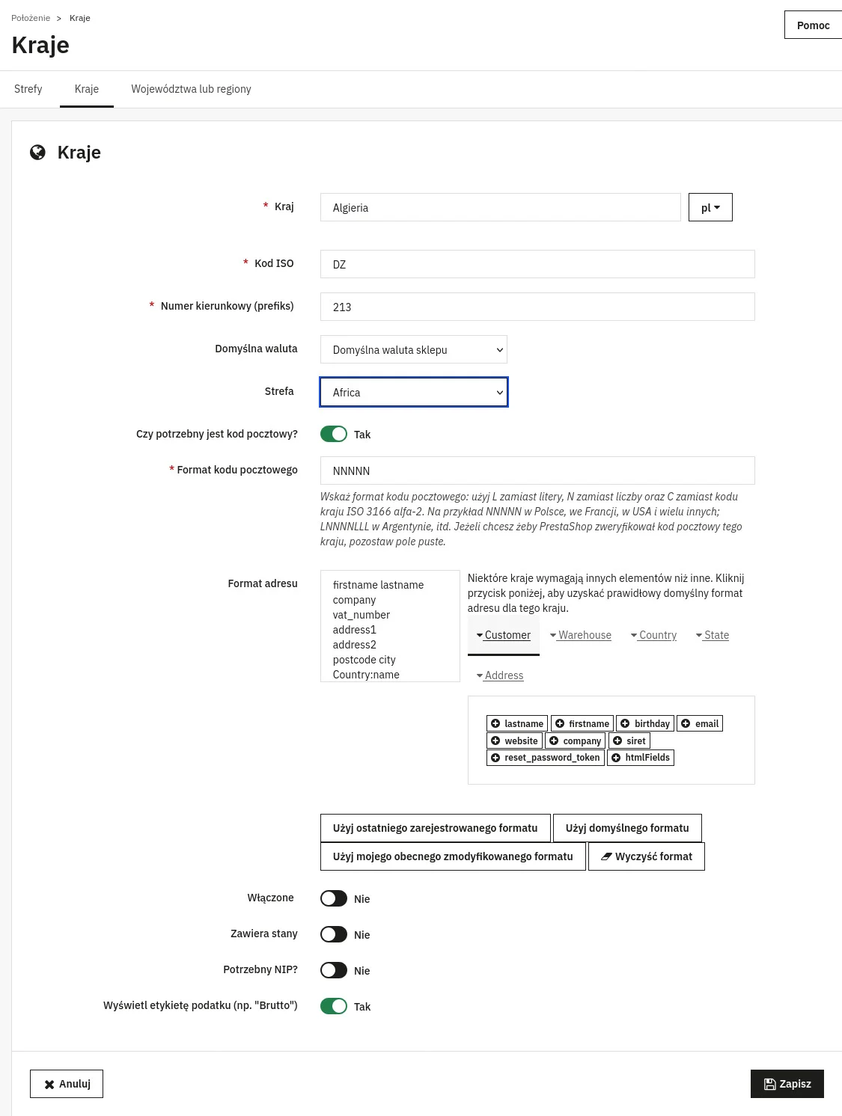Click the Użyj domyślnego formatu button
This screenshot has width=842, height=1116.
(627, 828)
